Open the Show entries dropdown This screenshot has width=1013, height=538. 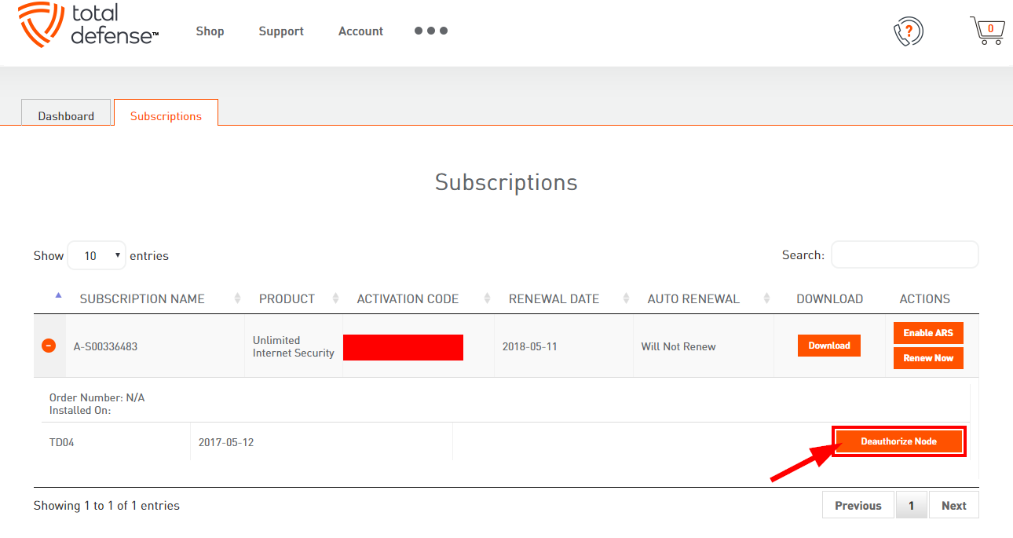point(97,255)
